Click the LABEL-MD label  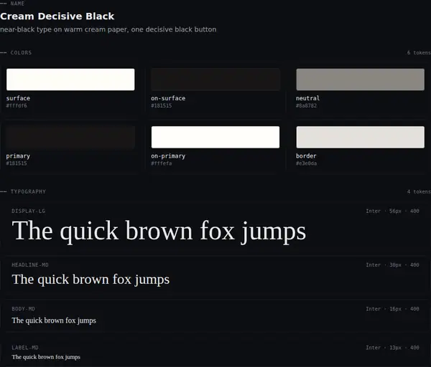coord(24,348)
